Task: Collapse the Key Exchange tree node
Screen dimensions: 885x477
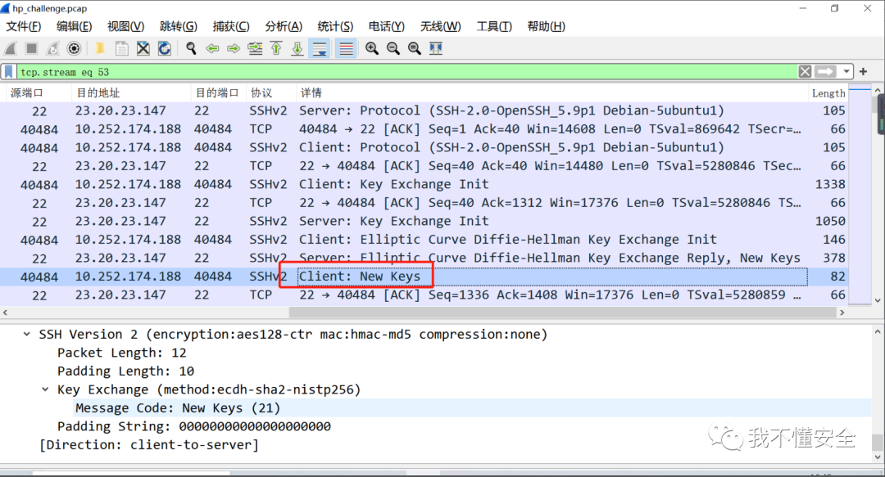Action: 45,389
